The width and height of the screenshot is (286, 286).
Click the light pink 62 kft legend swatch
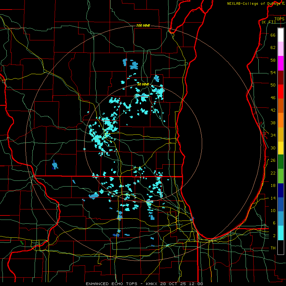281,49
